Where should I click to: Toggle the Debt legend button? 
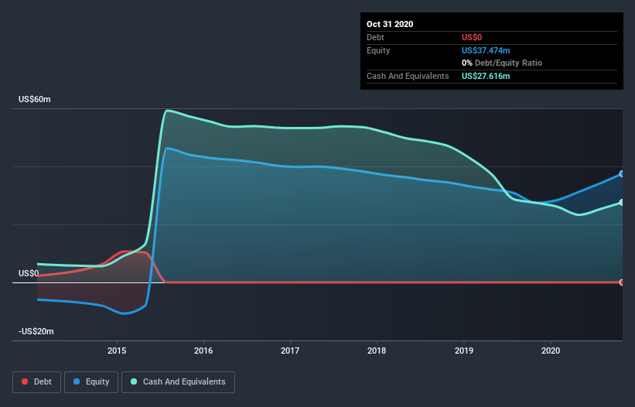pyautogui.click(x=37, y=382)
